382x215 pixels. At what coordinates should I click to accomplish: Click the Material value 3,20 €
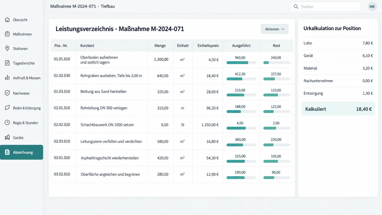[x=368, y=68]
